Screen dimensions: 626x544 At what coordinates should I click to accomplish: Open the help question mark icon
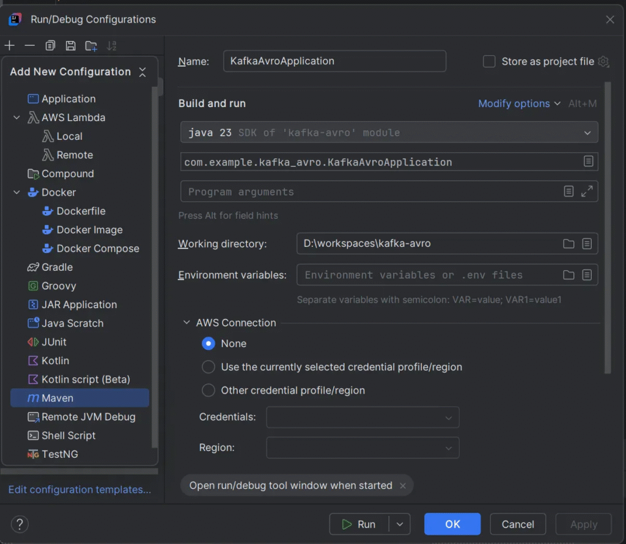tap(20, 524)
